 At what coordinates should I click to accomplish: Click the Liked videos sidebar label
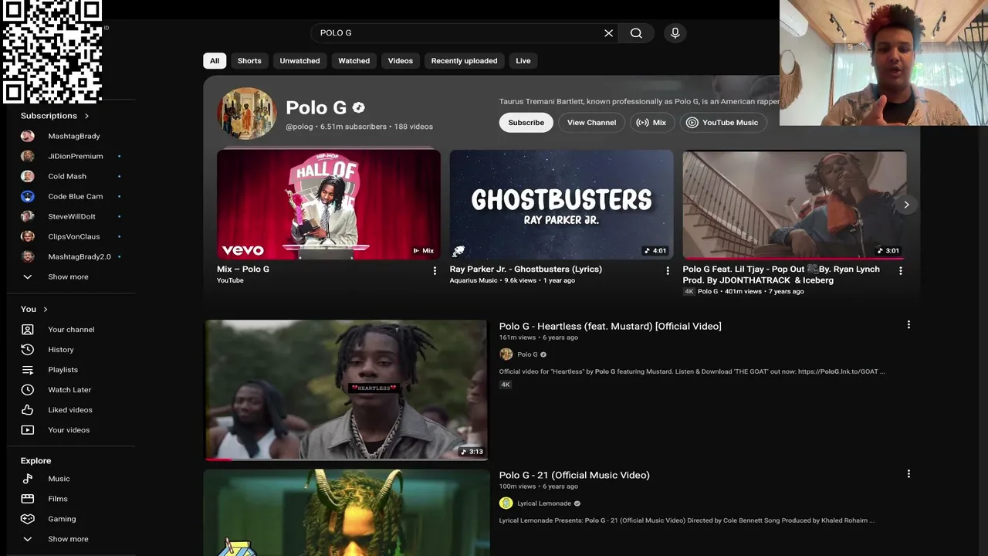70,410
